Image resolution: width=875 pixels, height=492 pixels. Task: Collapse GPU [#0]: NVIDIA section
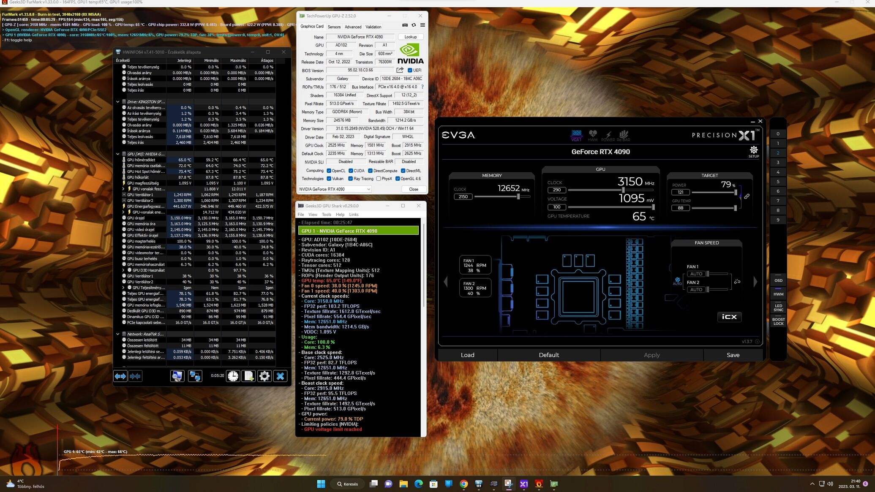click(x=117, y=154)
